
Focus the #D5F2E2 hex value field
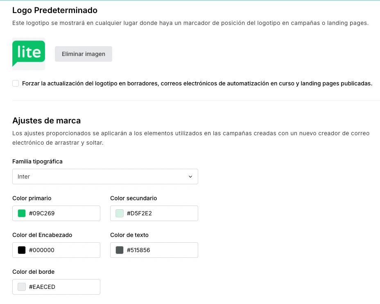pyautogui.click(x=160, y=213)
